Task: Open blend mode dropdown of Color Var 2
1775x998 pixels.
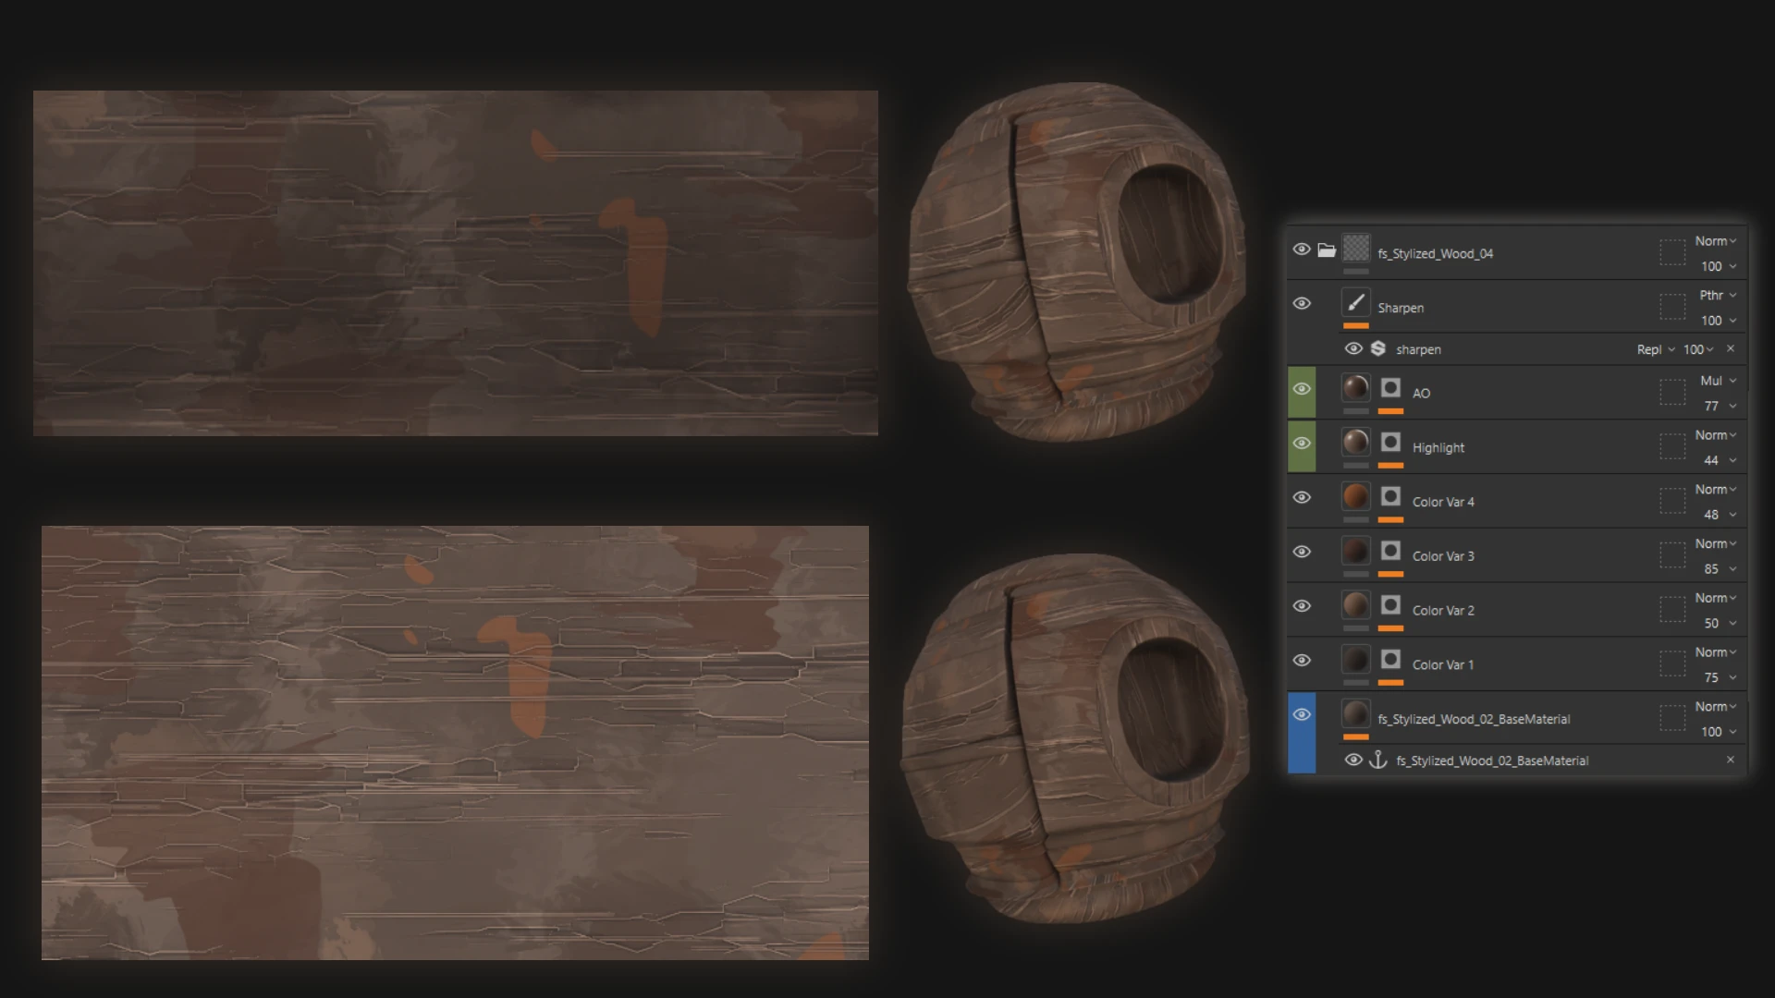Action: (1716, 598)
